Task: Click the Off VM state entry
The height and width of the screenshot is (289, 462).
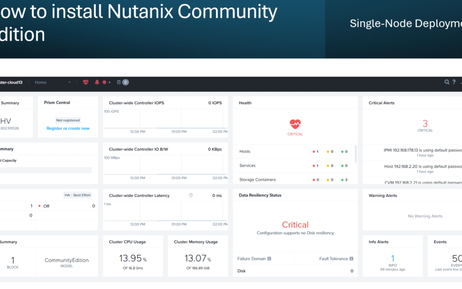Action: (x=46, y=206)
